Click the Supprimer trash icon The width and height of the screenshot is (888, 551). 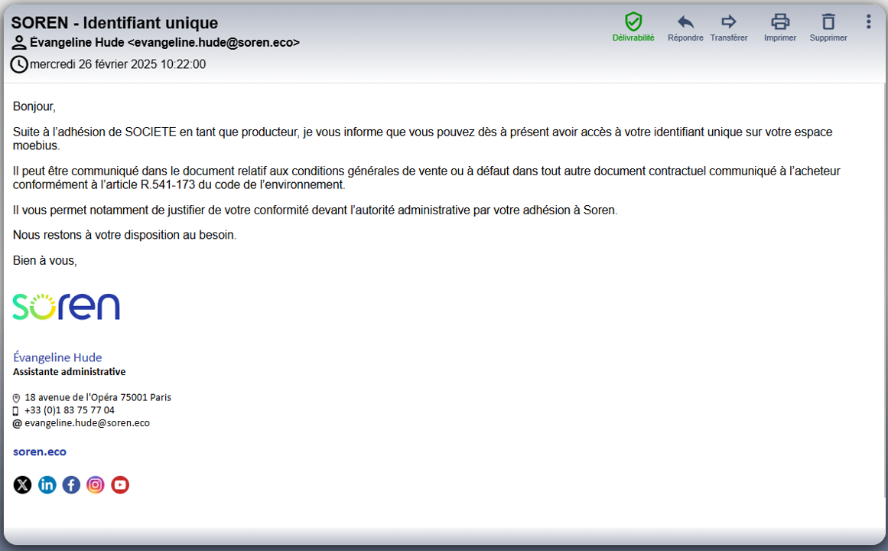(x=828, y=22)
